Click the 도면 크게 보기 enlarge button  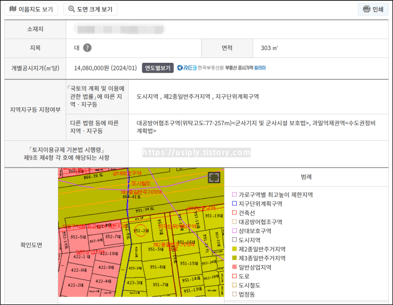click(90, 9)
